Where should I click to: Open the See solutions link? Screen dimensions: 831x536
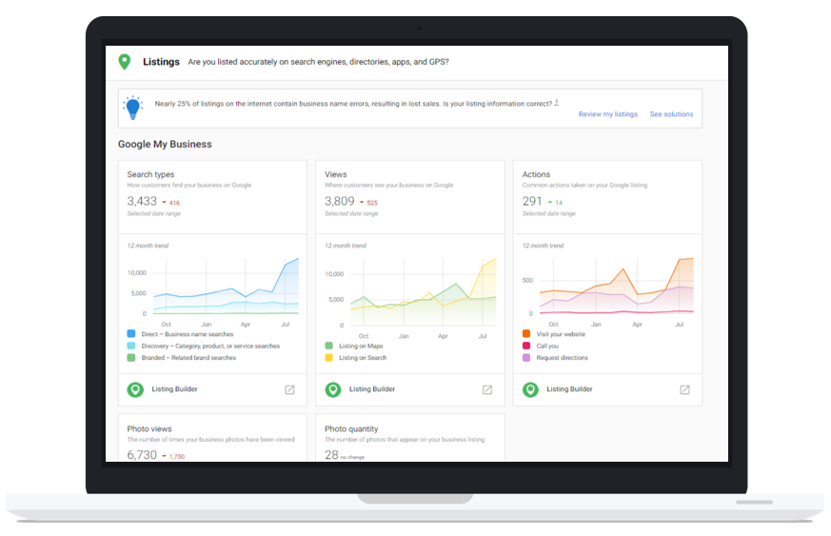671,114
